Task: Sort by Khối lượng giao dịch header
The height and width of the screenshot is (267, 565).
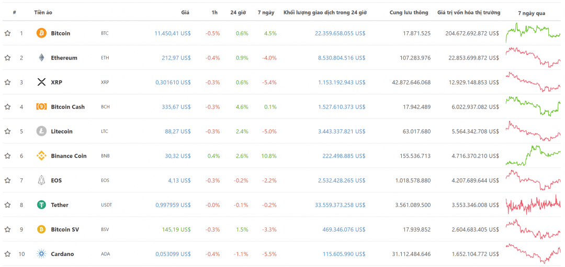Action: (325, 13)
